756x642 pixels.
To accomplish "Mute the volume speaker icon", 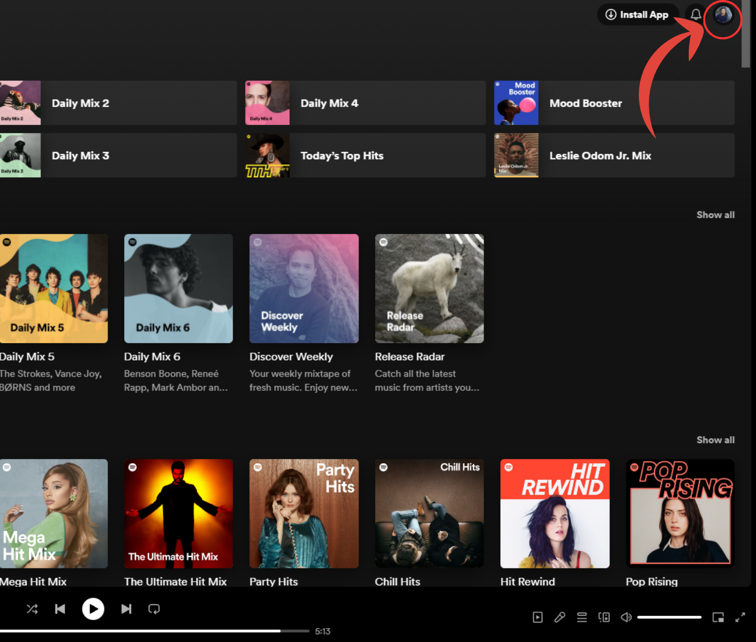I will 626,617.
